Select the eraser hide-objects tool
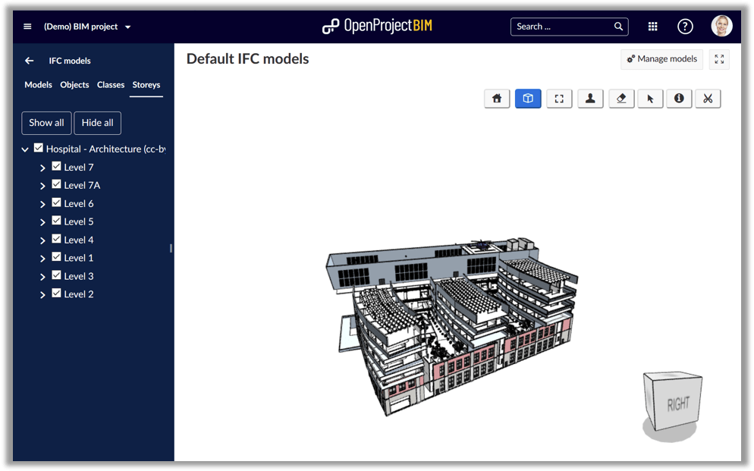Viewport: 754px width, 471px height. pos(620,98)
